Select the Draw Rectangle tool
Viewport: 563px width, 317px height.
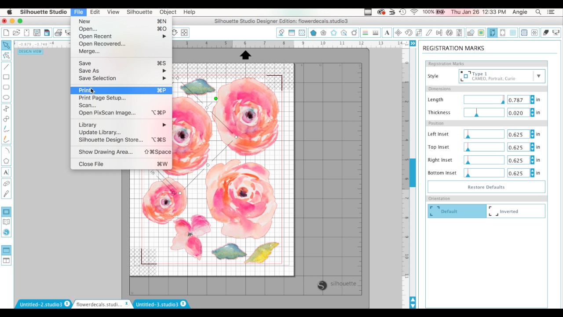tap(6, 76)
